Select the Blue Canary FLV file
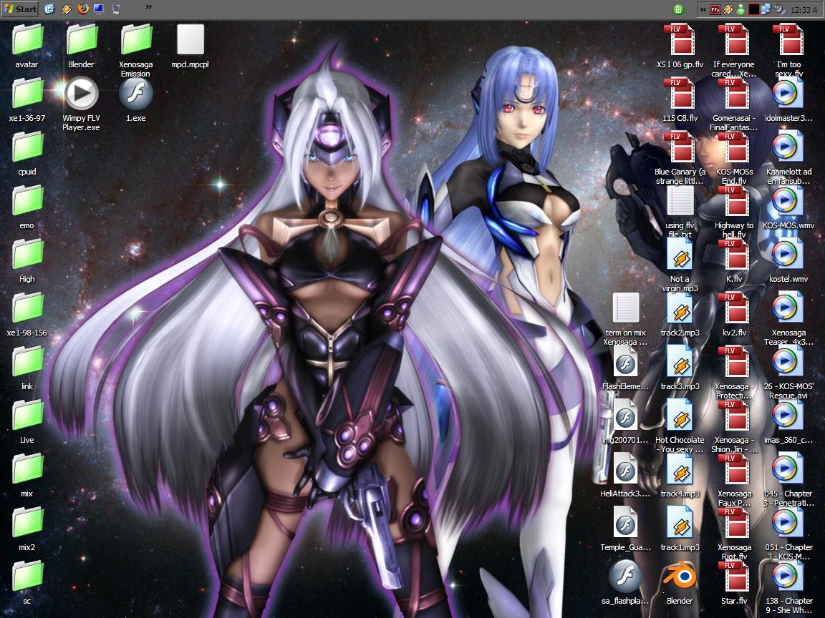 point(680,158)
